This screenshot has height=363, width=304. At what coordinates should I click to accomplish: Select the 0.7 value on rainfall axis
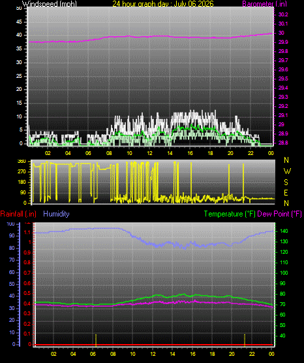click(27, 273)
